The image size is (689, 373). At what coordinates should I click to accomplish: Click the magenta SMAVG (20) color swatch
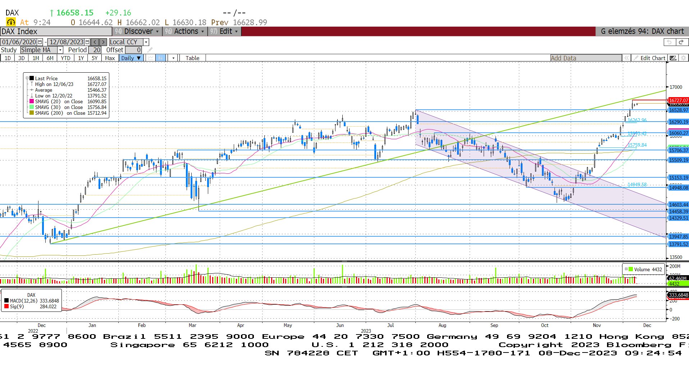32,101
